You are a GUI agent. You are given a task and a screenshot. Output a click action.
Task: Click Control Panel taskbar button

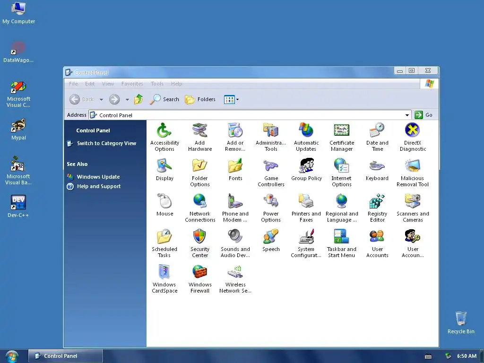65,356
